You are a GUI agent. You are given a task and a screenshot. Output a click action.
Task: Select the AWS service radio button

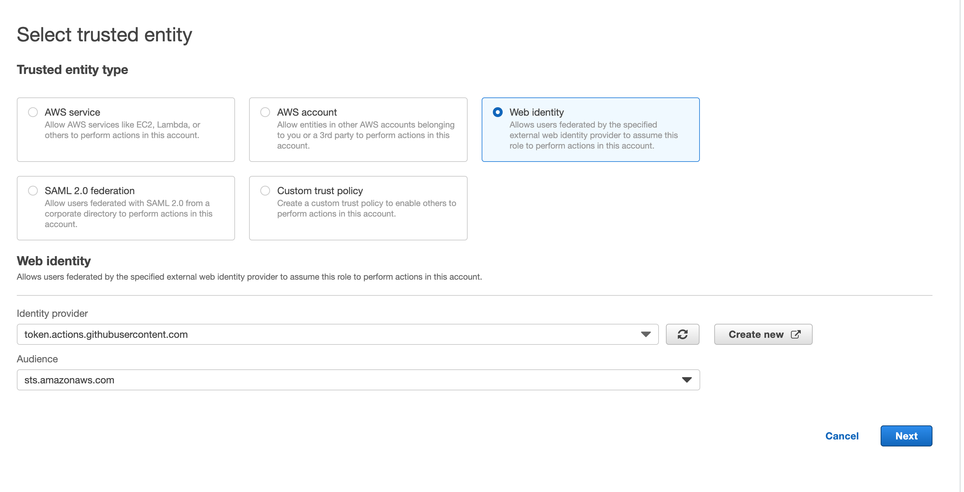pos(33,112)
